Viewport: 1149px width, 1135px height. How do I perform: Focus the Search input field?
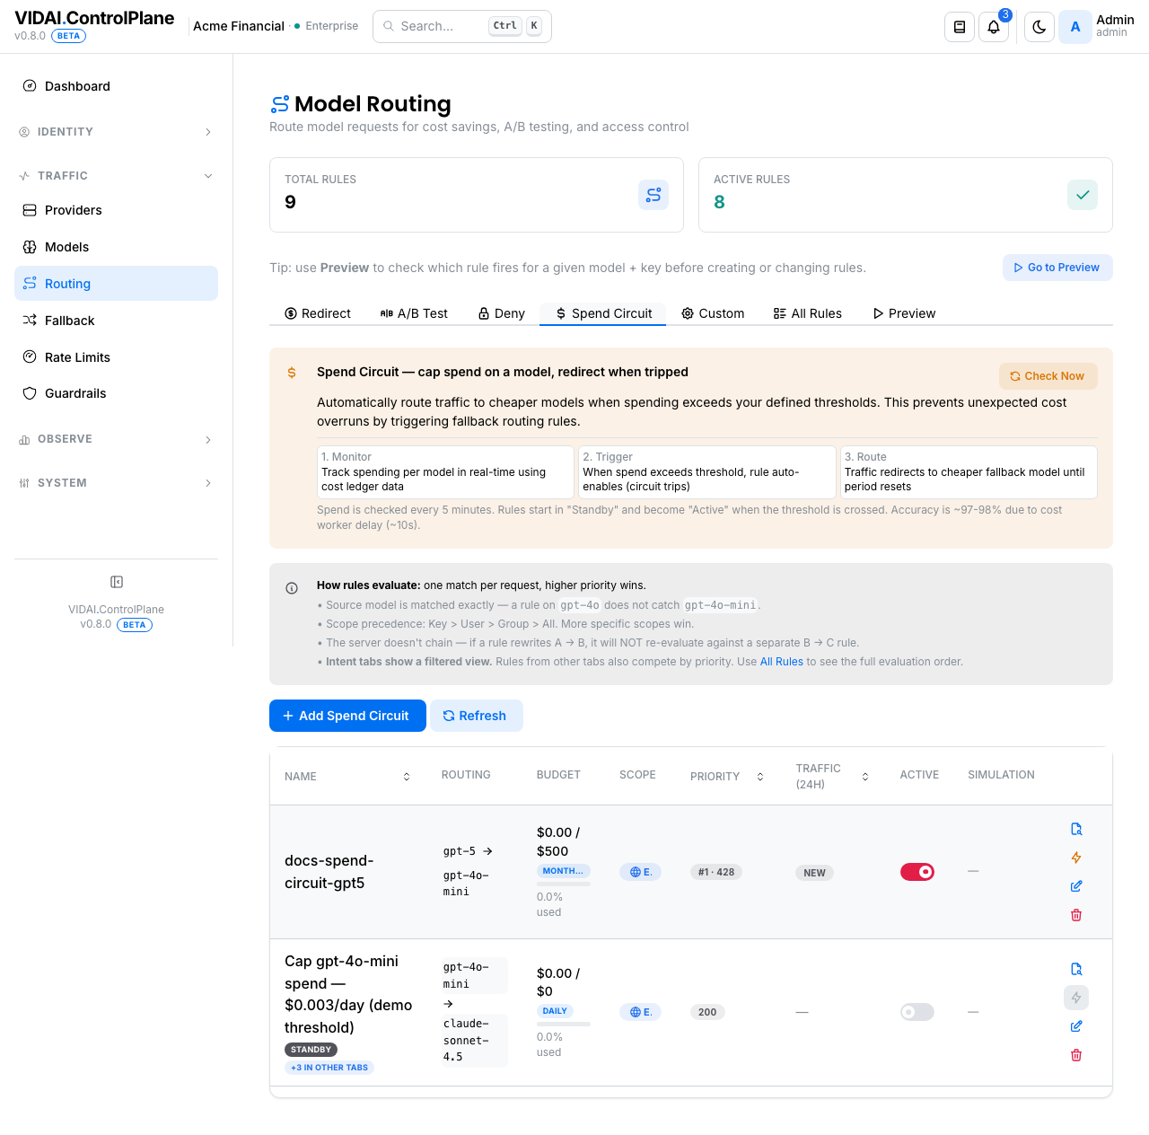pos(461,26)
